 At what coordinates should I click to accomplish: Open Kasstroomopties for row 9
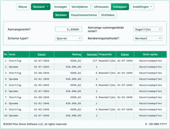point(150,109)
